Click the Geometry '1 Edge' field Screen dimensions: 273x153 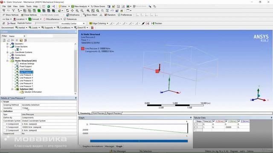(x=49, y=108)
